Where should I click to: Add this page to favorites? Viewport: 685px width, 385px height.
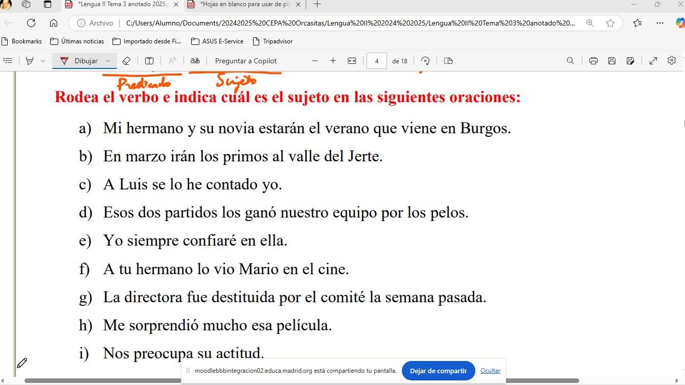coord(610,23)
